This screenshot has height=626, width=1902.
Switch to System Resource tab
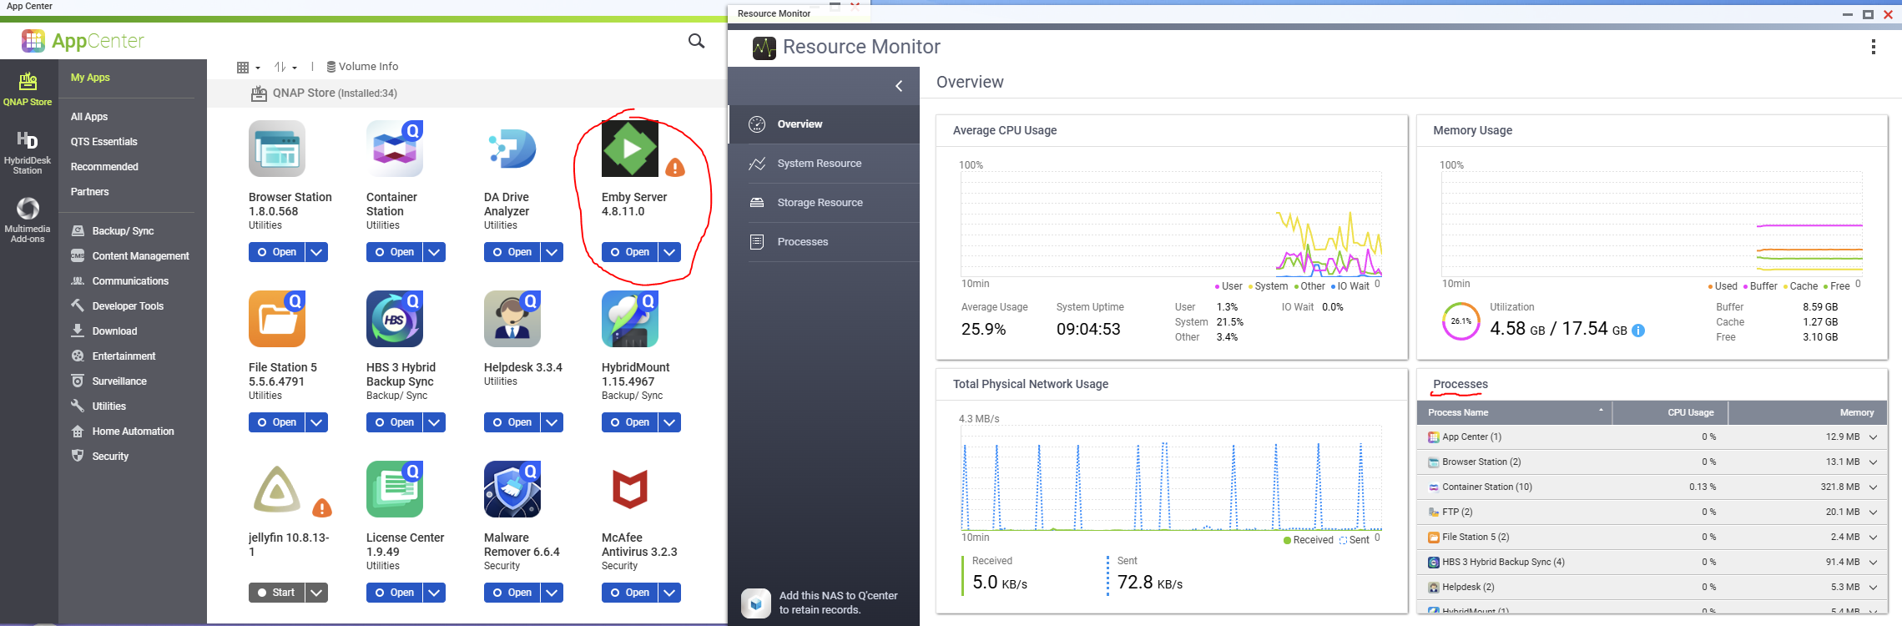pyautogui.click(x=824, y=164)
